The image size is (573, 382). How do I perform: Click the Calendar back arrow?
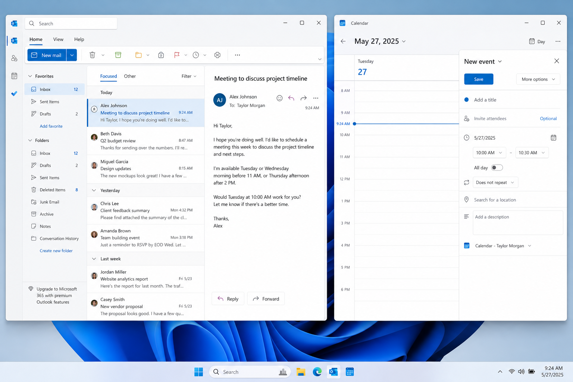pyautogui.click(x=343, y=41)
